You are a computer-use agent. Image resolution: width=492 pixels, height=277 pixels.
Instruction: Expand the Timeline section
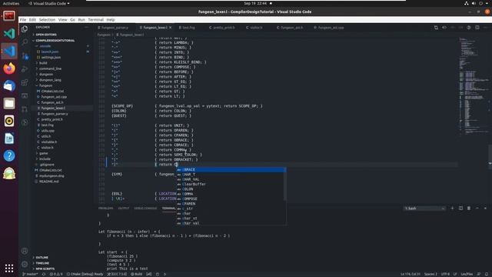click(x=42, y=263)
